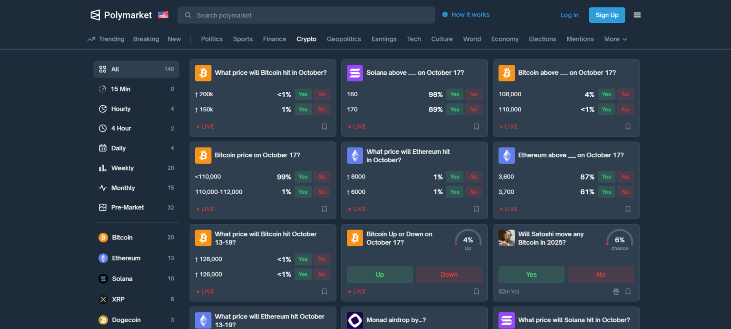The image size is (731, 329).
Task: Expand the More categories dropdown
Action: [x=615, y=39]
